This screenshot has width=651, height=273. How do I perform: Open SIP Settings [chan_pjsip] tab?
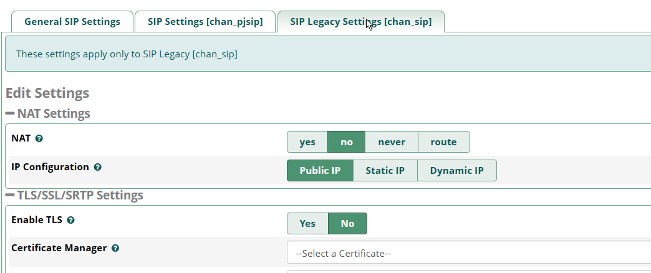[205, 22]
